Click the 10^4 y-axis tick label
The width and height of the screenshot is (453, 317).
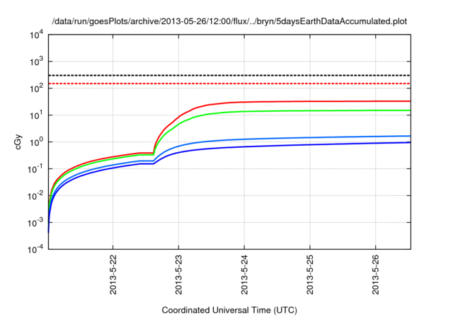point(37,35)
